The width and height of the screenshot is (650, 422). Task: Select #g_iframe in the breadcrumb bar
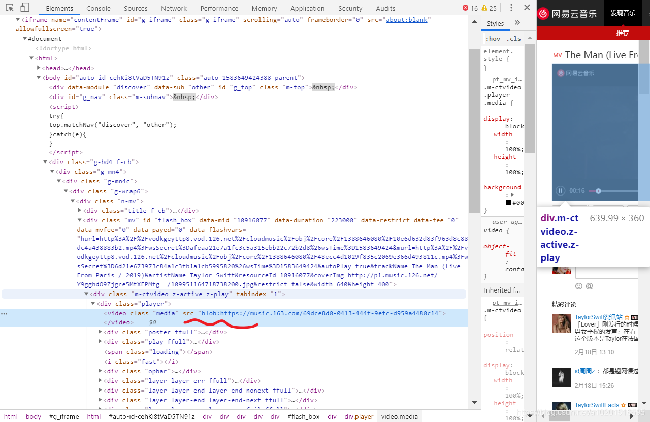(64, 417)
